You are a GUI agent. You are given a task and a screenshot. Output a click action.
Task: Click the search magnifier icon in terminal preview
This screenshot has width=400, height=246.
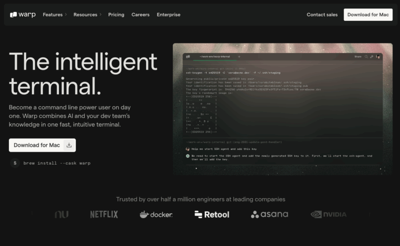(x=366, y=56)
